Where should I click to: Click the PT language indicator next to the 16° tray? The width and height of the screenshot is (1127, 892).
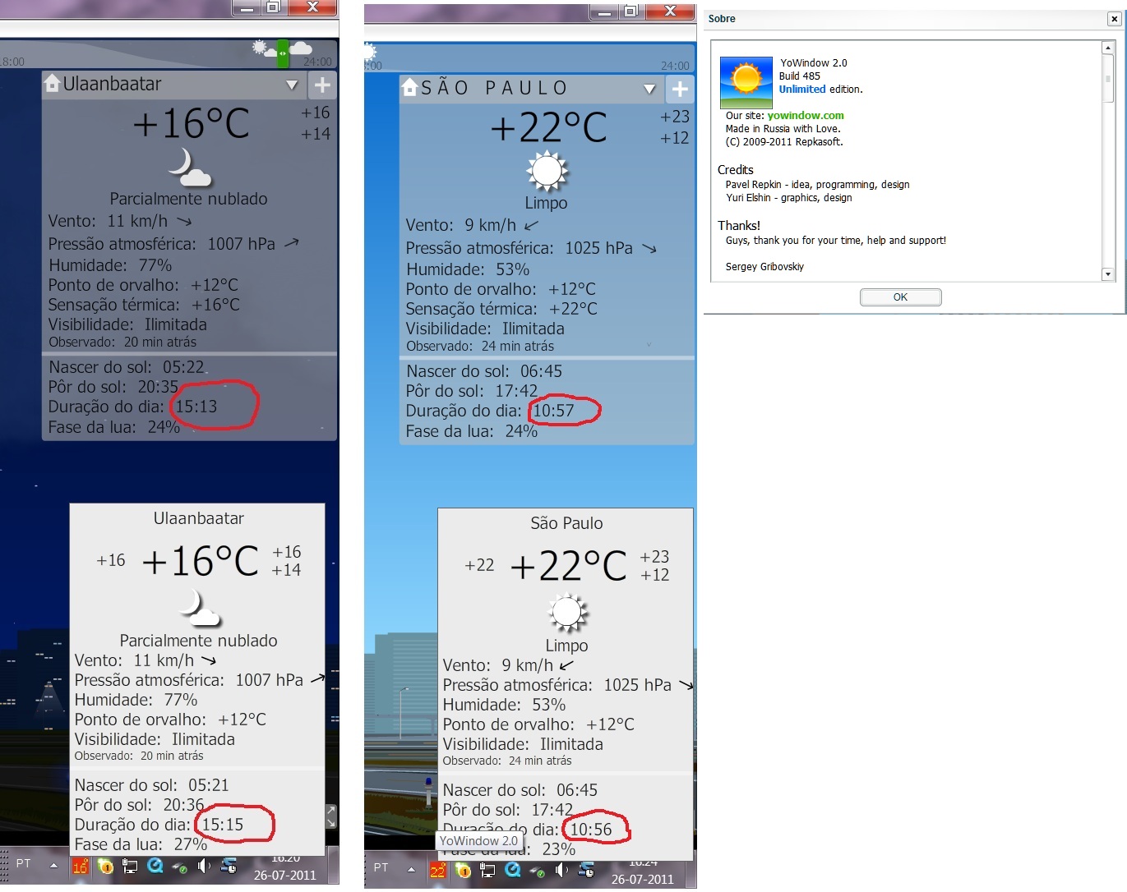click(24, 863)
